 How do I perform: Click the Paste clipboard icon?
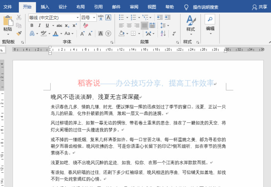pyautogui.click(x=8, y=21)
